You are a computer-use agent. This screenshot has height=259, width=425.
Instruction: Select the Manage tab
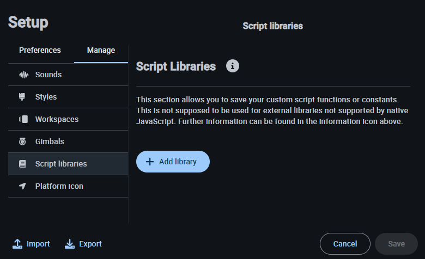click(x=101, y=50)
